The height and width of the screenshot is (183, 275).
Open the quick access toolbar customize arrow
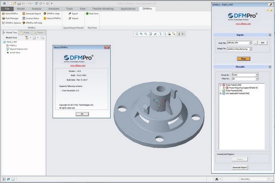(x=51, y=4)
